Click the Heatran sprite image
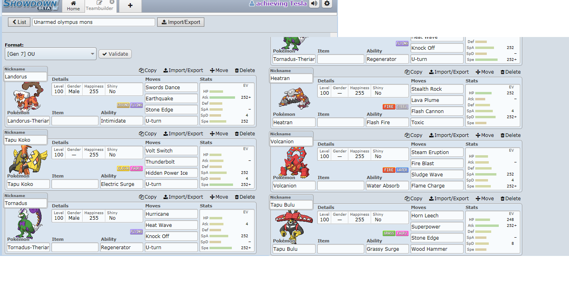The width and height of the screenshot is (569, 285). click(x=291, y=98)
